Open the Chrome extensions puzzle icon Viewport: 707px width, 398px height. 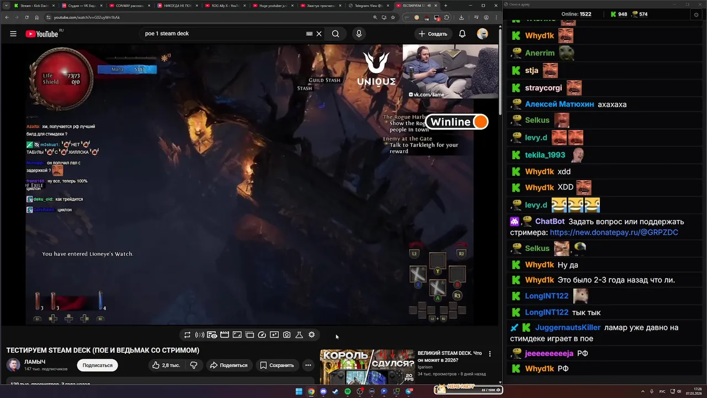tap(446, 17)
